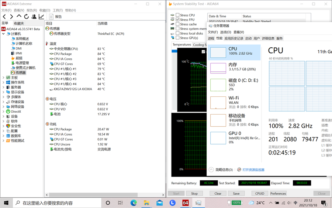This screenshot has height=208, width=332.
Task: Select the 内存 memory panel in Task Manager
Action: tap(234, 68)
